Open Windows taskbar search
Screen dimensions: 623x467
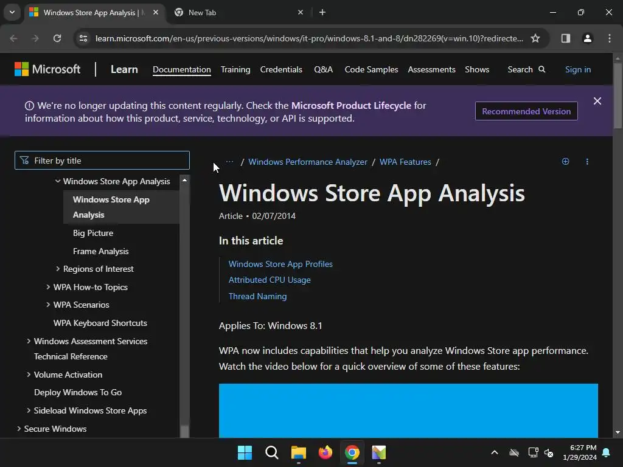pos(272,452)
